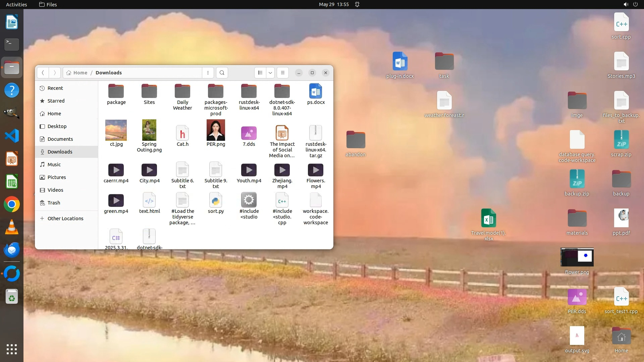Open the view options dropdown arrow
644x362 pixels.
270,73
